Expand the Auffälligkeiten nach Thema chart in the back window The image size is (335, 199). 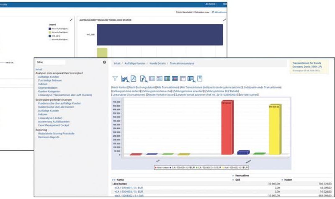[224, 20]
